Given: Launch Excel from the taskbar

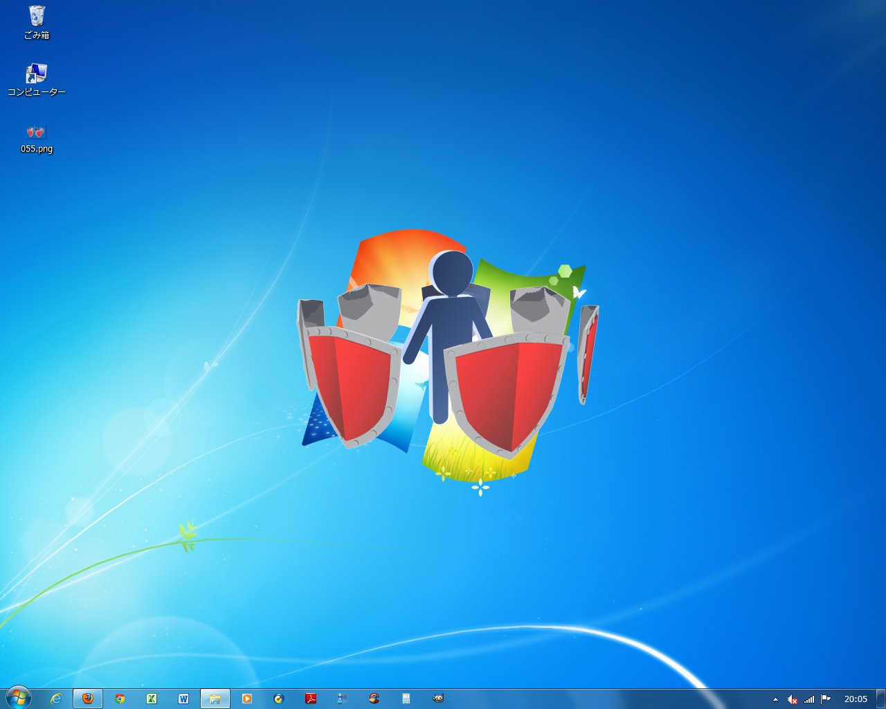Looking at the screenshot, I should click(x=152, y=699).
